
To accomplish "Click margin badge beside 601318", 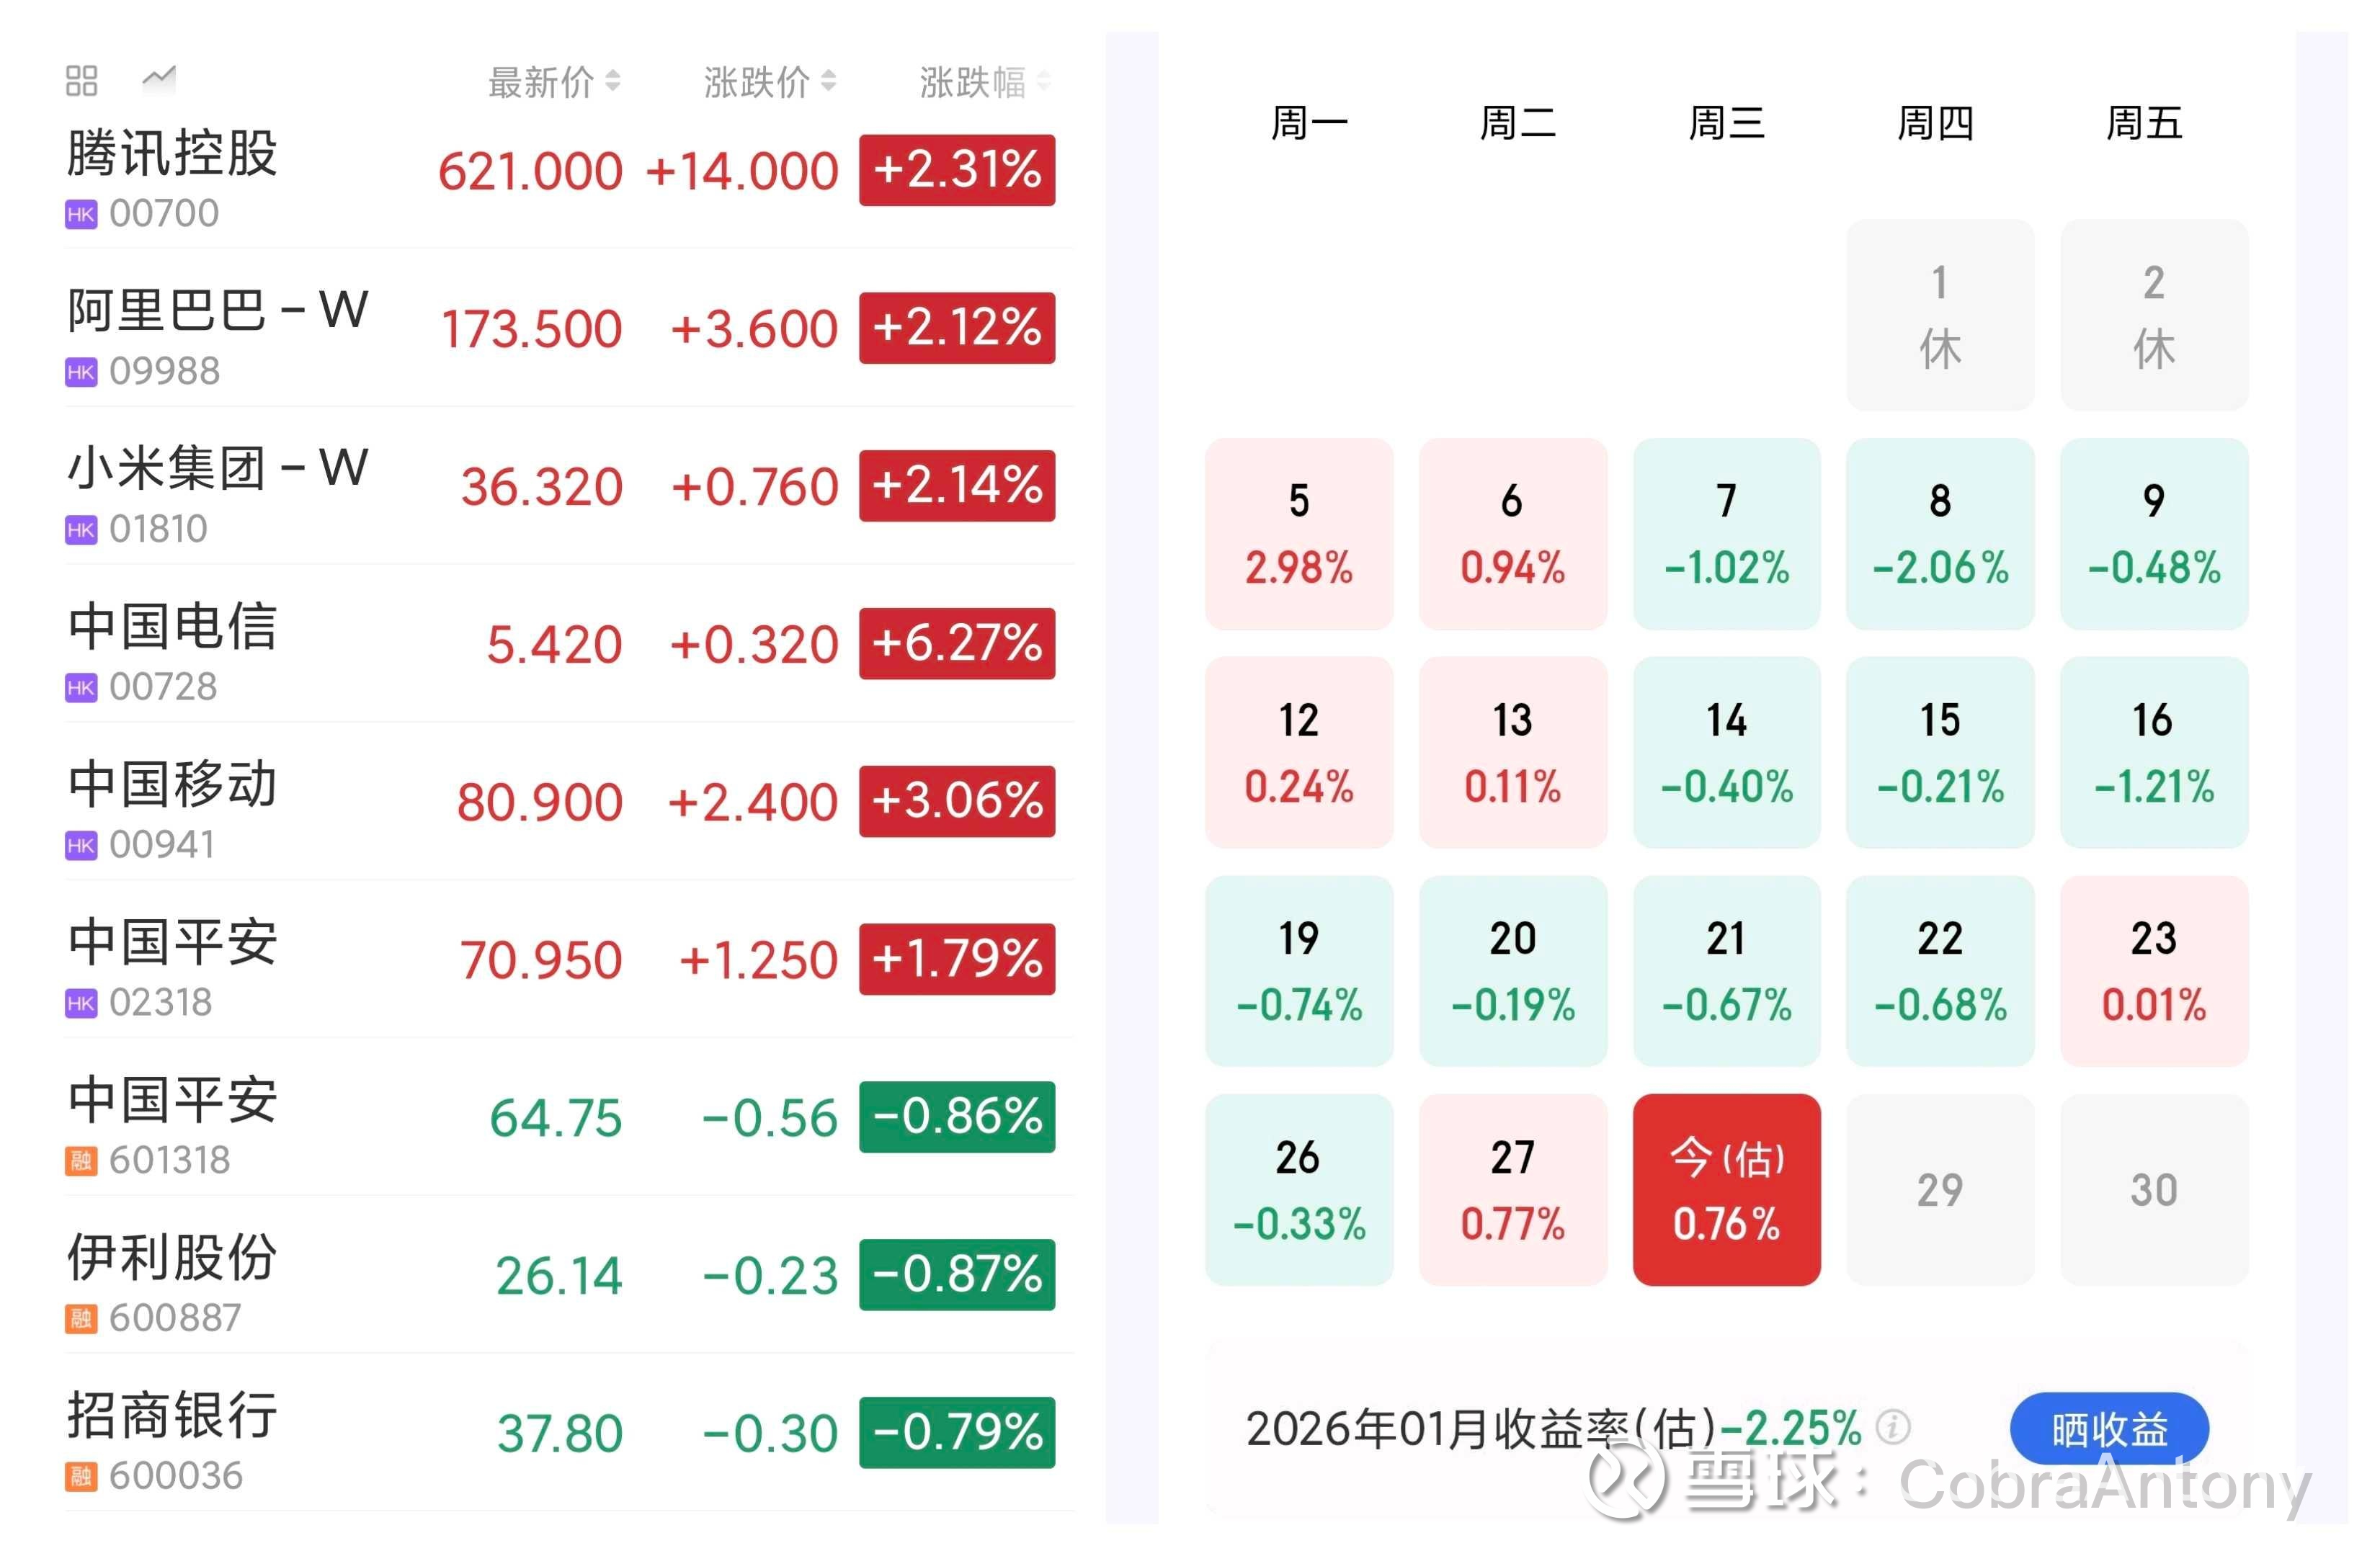I will pos(81,1161).
